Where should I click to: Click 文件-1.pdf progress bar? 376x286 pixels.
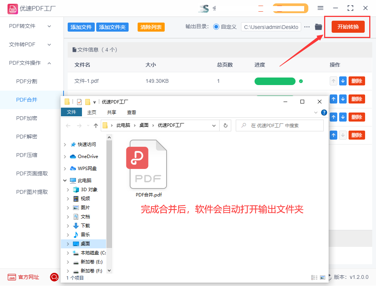tap(275, 81)
